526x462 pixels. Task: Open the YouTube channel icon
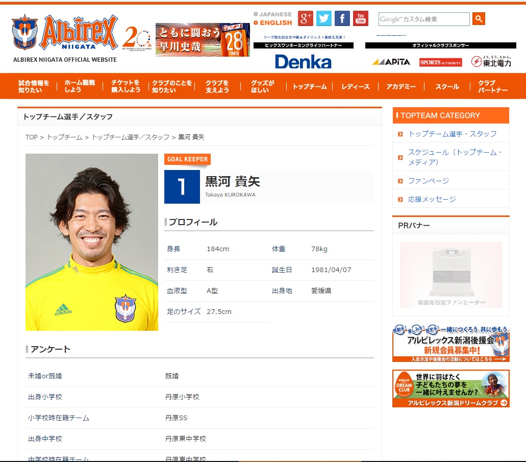click(361, 18)
